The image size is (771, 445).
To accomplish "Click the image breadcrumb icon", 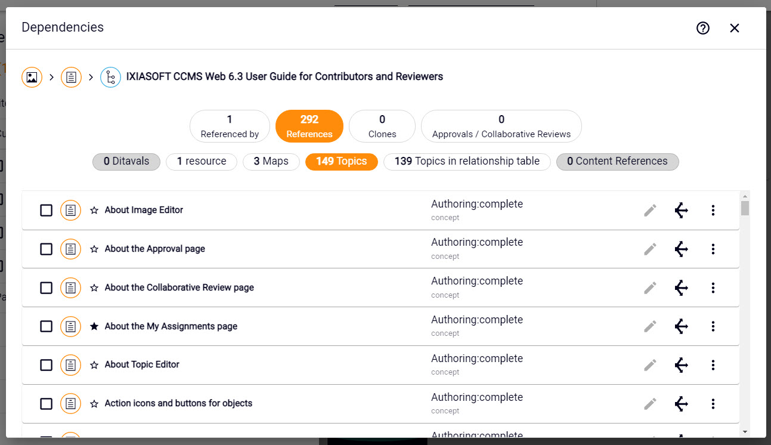I will pos(32,77).
